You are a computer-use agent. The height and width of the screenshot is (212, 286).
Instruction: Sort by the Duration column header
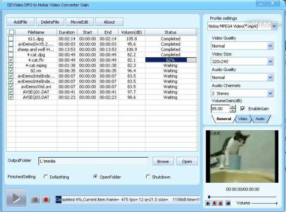point(67,32)
